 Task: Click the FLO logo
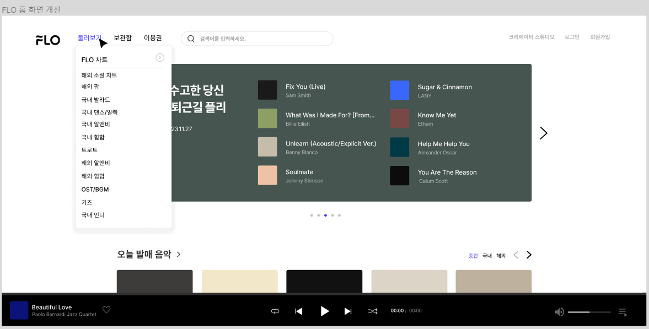click(x=48, y=40)
